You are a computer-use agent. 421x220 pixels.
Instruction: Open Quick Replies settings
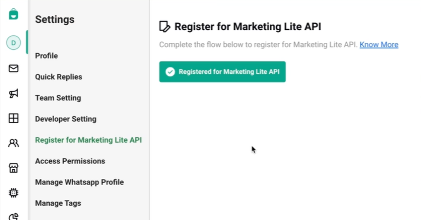[x=58, y=77]
